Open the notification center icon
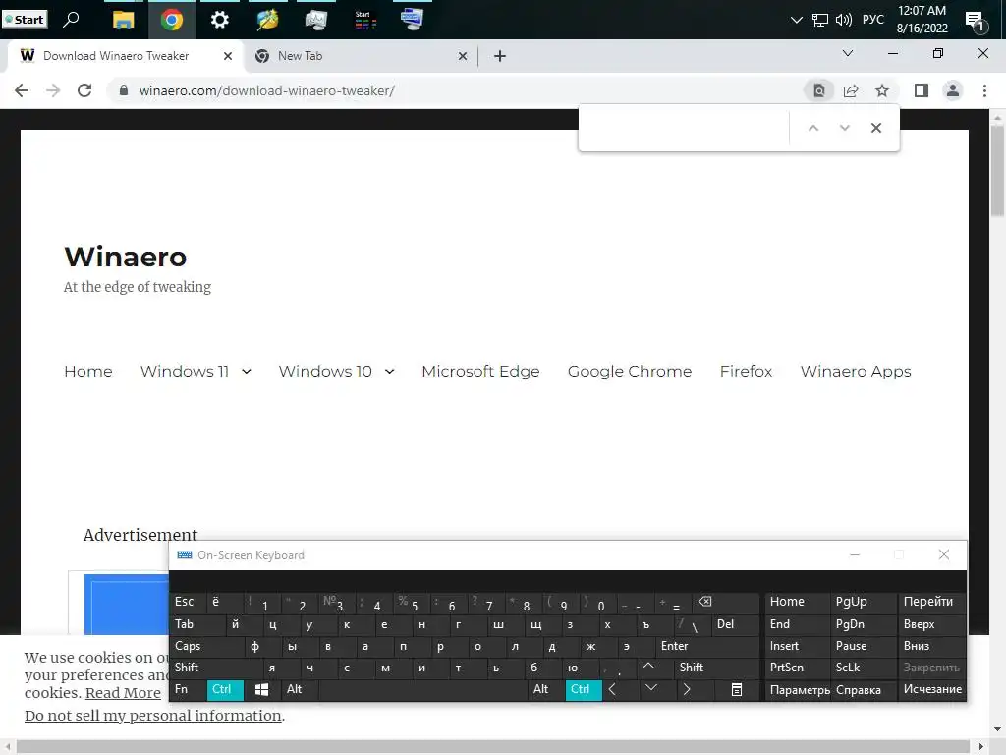 [x=976, y=22]
